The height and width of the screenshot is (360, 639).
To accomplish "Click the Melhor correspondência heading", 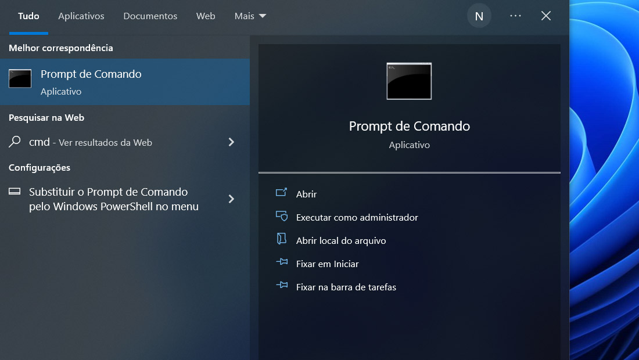I will click(x=61, y=48).
